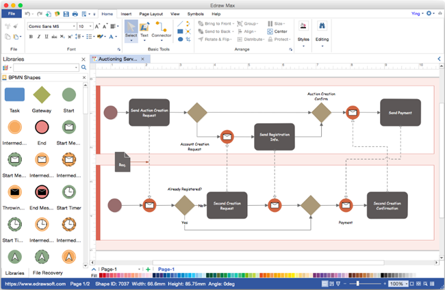Screen dimensions: 445x290
Task: Choose the End event shape
Action: [x=42, y=127]
